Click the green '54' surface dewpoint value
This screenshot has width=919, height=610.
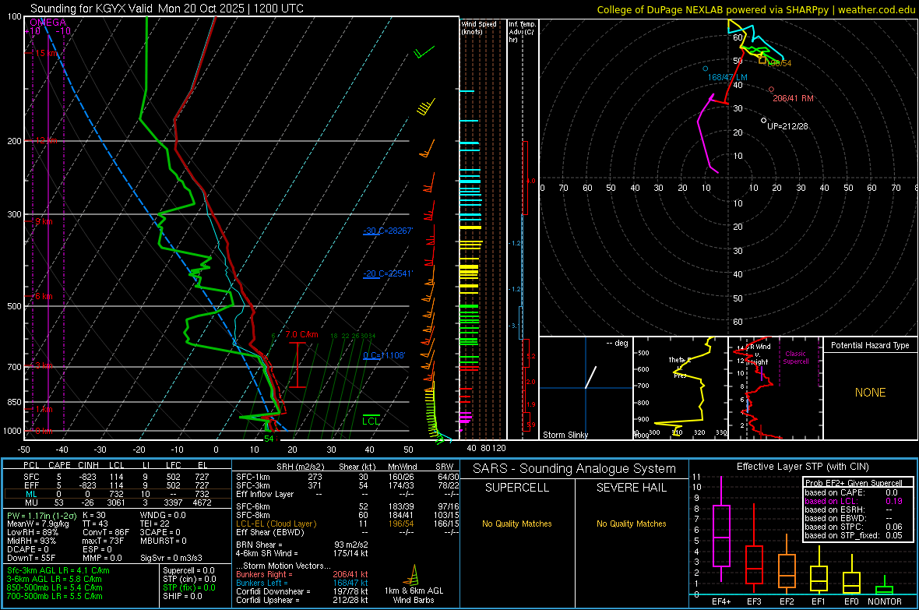click(x=269, y=438)
